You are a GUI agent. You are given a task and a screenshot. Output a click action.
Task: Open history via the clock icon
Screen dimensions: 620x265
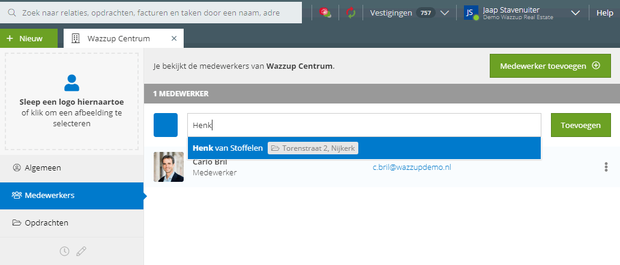64,251
